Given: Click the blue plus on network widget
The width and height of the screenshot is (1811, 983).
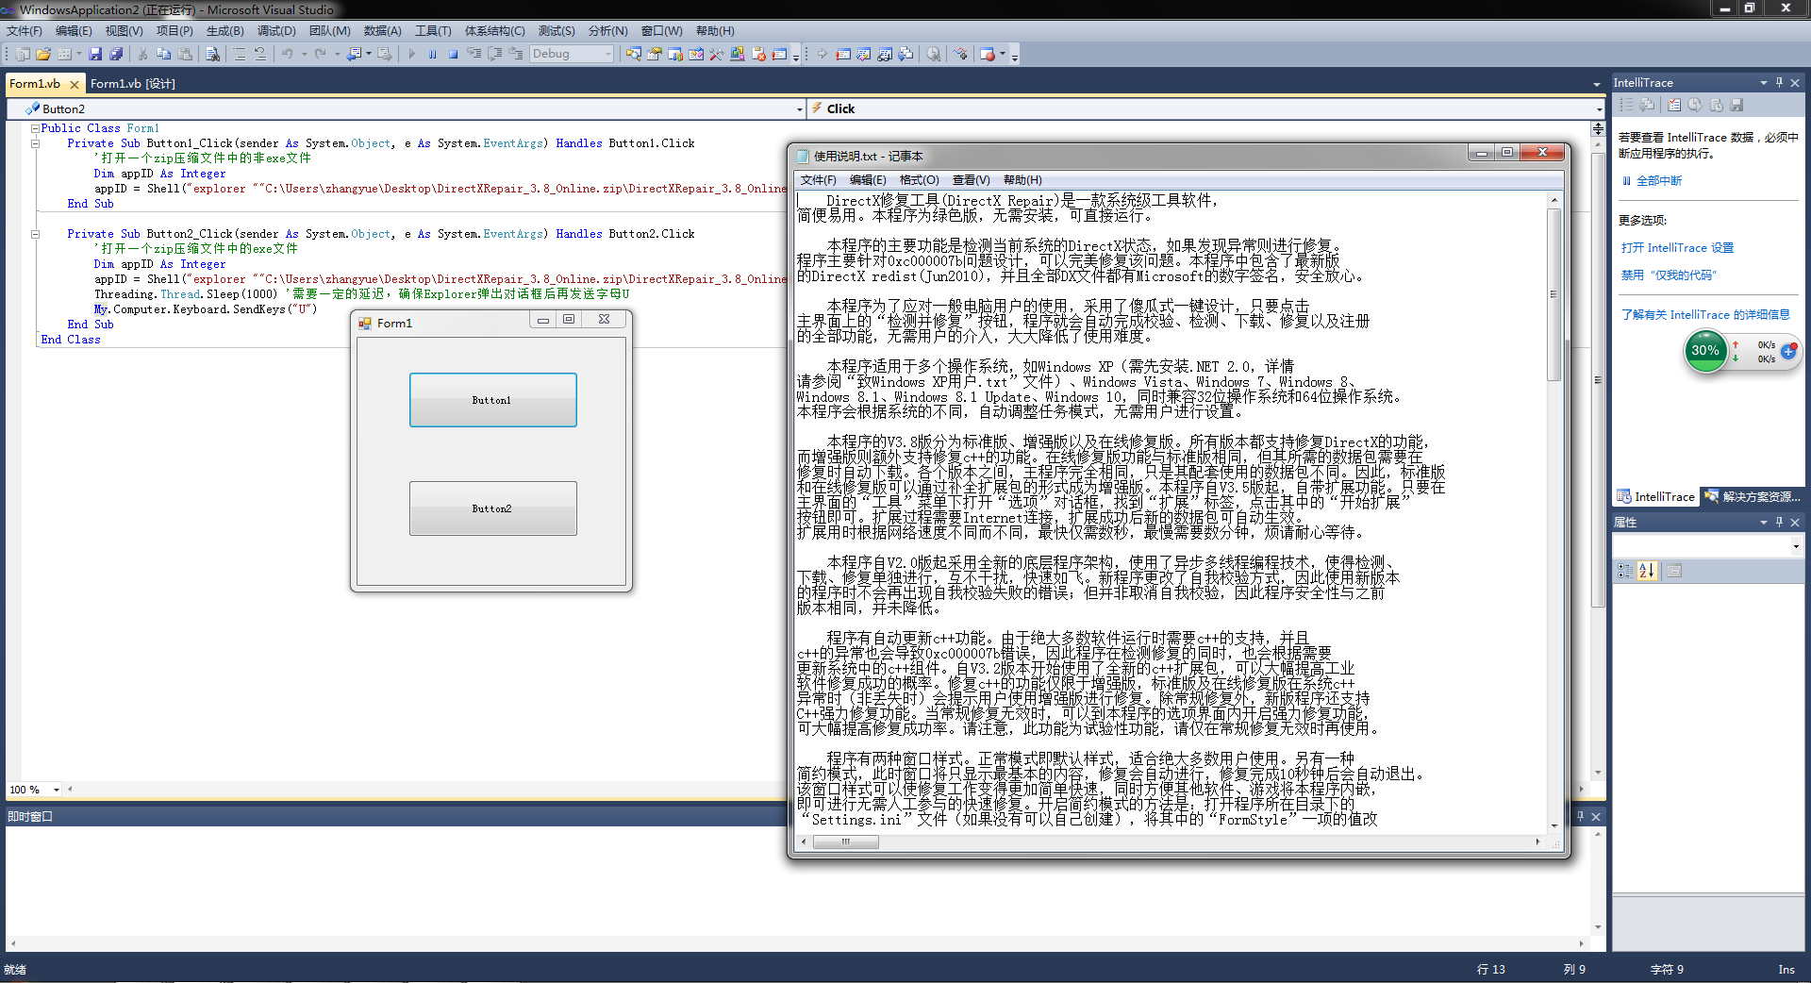Looking at the screenshot, I should coord(1788,351).
